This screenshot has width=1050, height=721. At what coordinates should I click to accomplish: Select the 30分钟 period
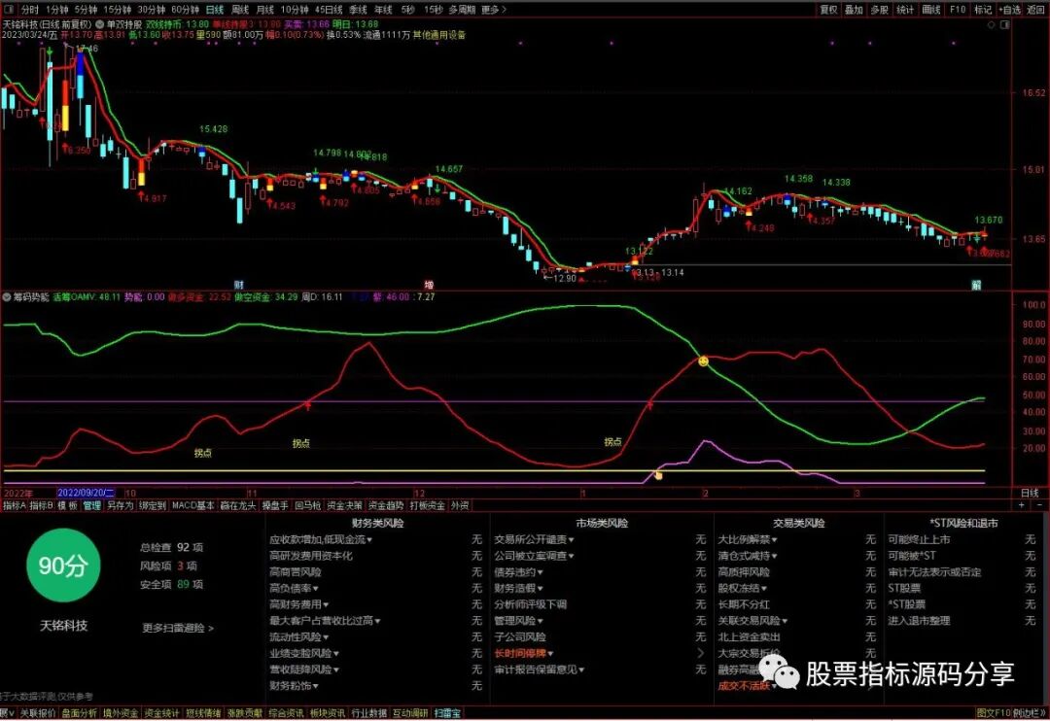152,10
